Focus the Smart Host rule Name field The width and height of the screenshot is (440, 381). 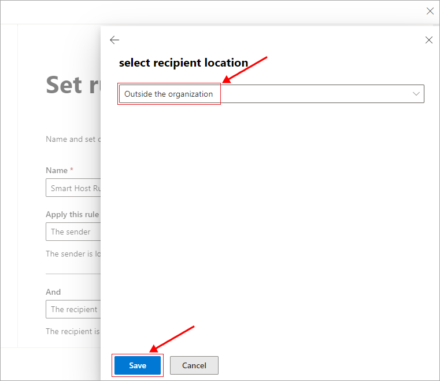tap(73, 188)
